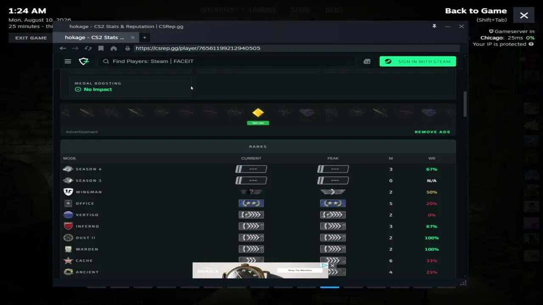Image resolution: width=543 pixels, height=305 pixels.
Task: Click the MODE column header
Action: click(70, 158)
